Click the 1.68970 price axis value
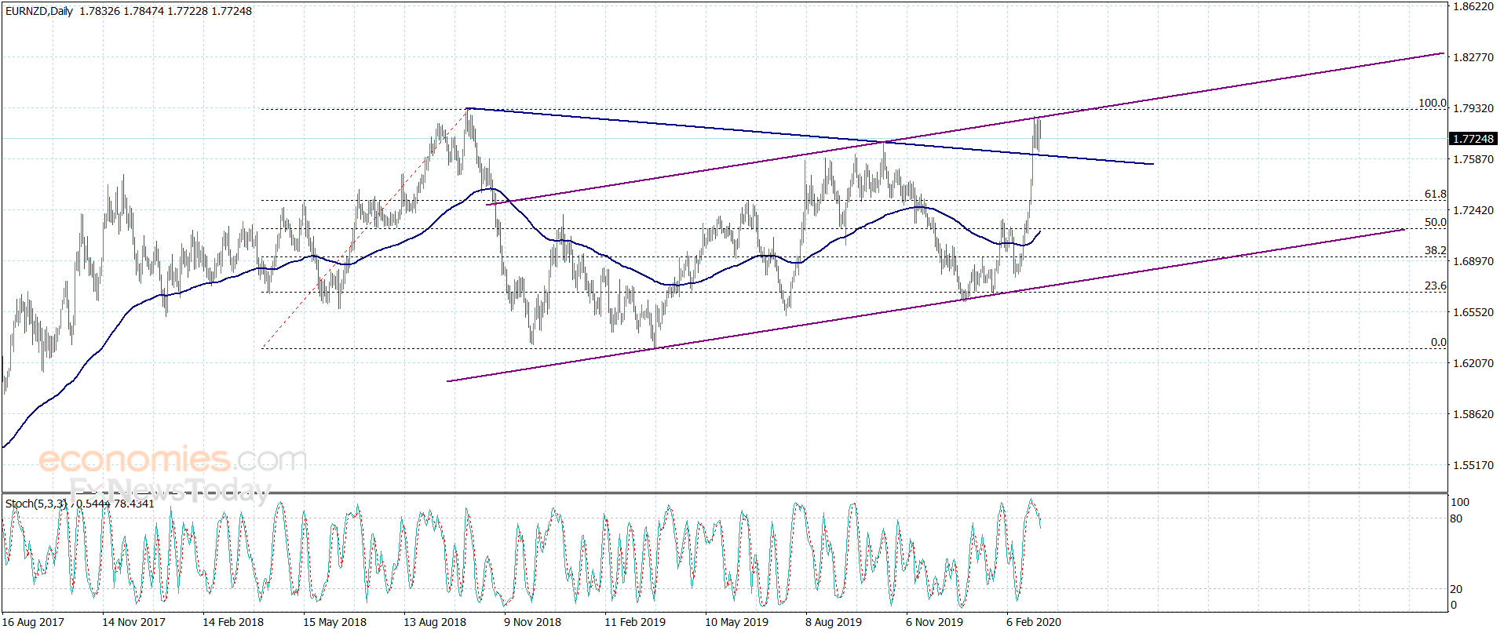1504x633 pixels. [x=1473, y=261]
